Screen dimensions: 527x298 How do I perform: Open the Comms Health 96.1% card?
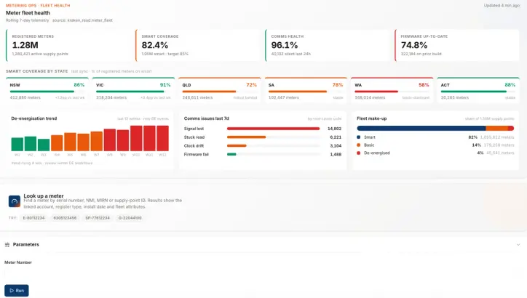328,45
